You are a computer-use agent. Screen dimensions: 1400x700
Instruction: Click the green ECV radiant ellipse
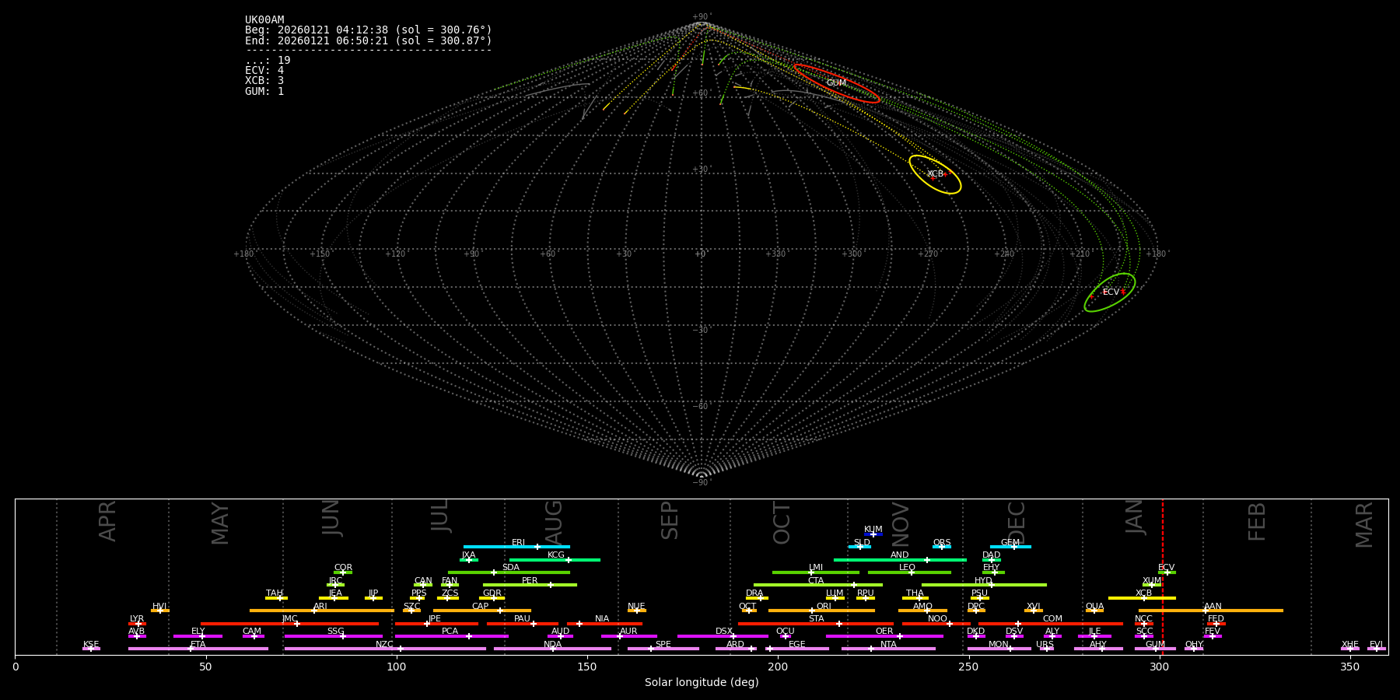coord(1110,292)
